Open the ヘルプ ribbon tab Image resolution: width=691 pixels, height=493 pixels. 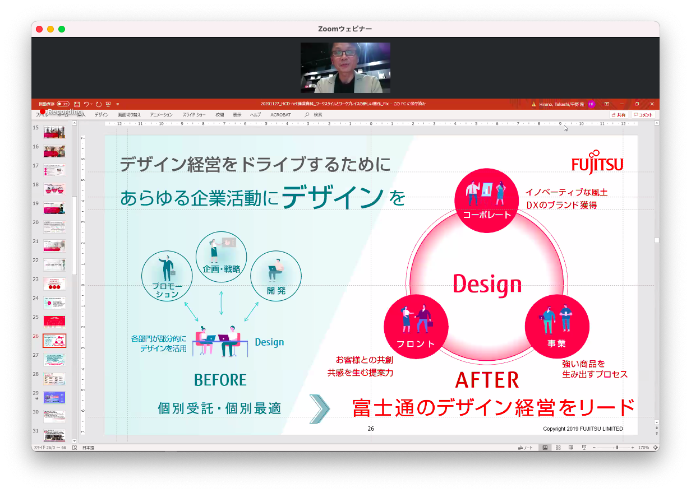pyautogui.click(x=255, y=114)
